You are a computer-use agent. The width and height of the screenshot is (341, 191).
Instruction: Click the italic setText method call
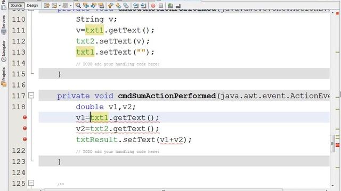[139, 140]
